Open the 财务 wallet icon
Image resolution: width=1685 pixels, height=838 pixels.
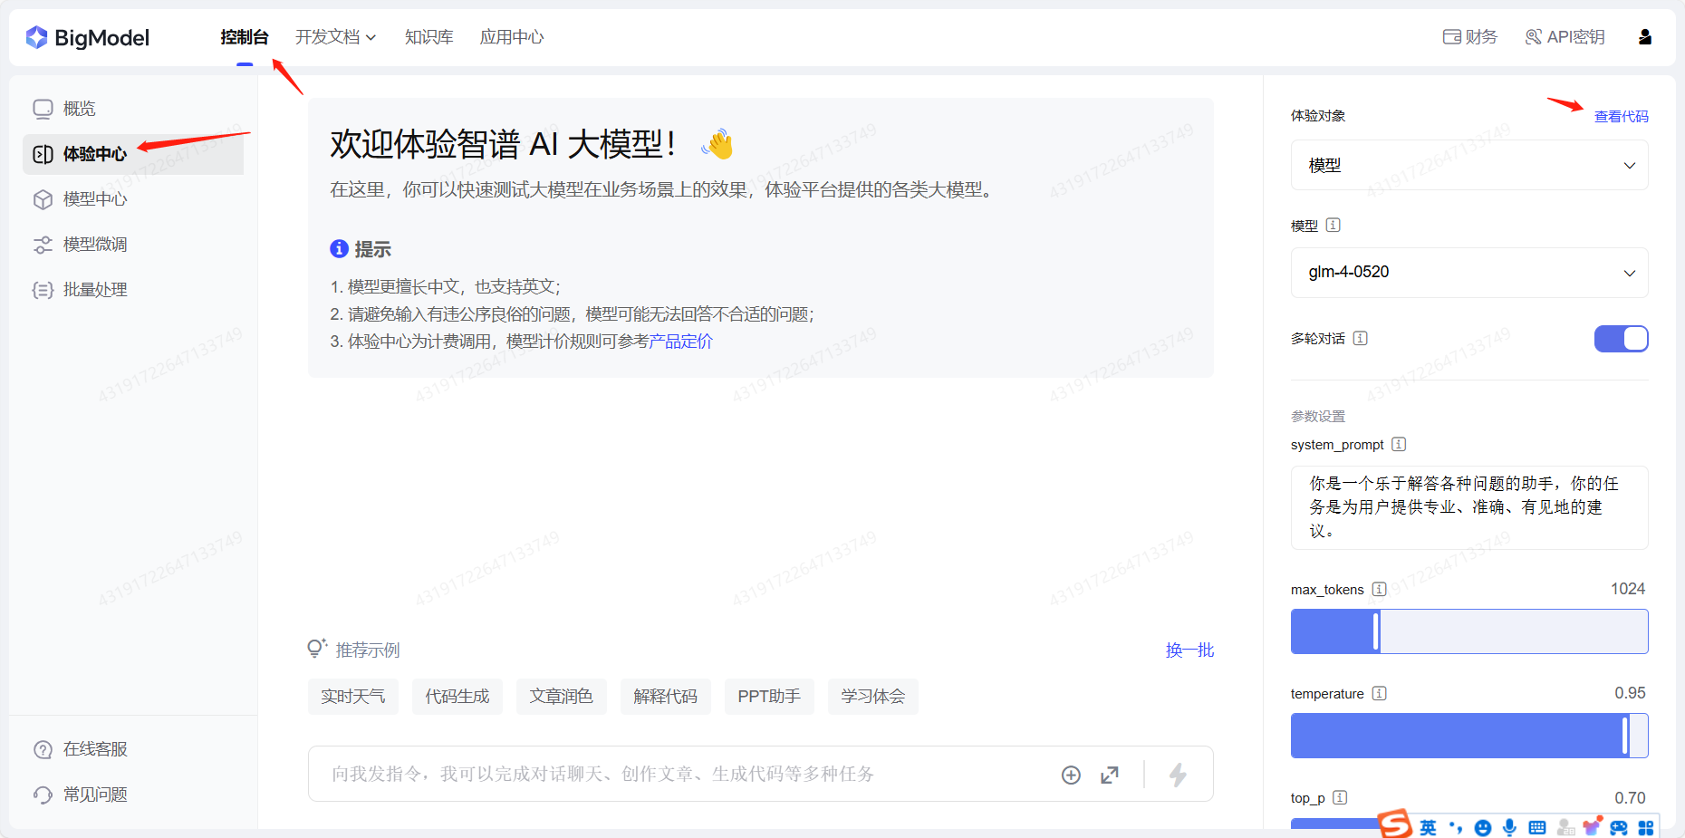(x=1451, y=37)
